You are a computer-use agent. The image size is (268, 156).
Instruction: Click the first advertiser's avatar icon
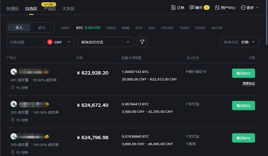(x=14, y=72)
